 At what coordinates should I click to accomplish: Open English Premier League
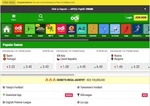(38, 102)
